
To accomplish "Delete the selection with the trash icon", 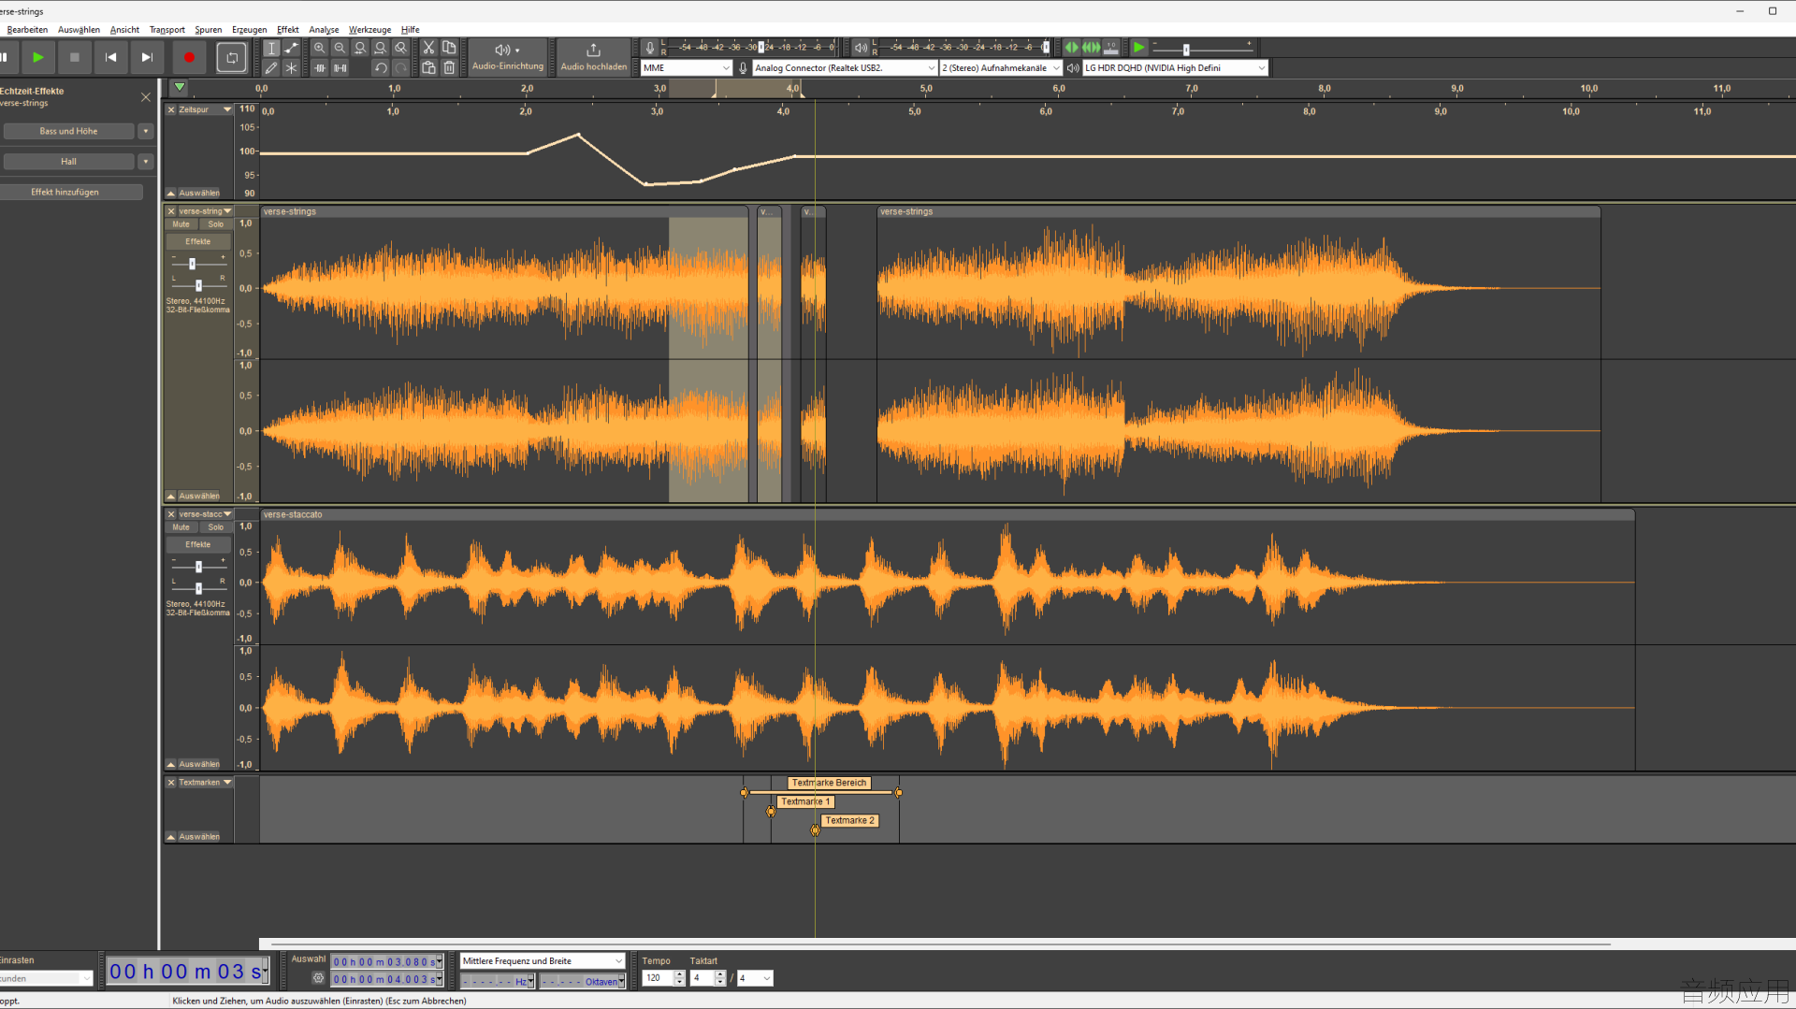I will [x=449, y=67].
